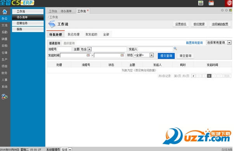This screenshot has height=151, width=234.
Task: Expand the 选择常用查询 dropdown
Action: pos(229,43)
